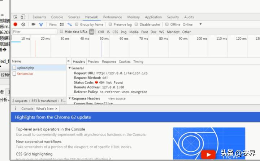Switch to the Elements panel tab

coord(39,17)
